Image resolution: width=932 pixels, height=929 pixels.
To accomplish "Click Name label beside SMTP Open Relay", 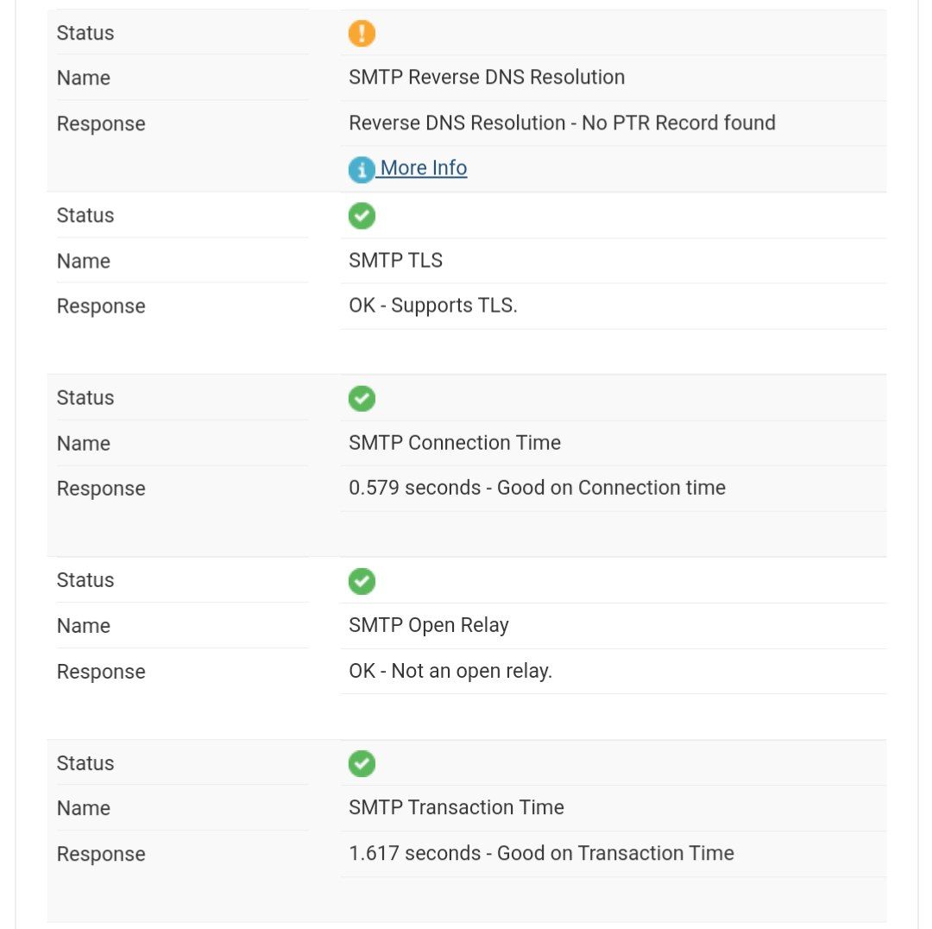I will pos(84,626).
